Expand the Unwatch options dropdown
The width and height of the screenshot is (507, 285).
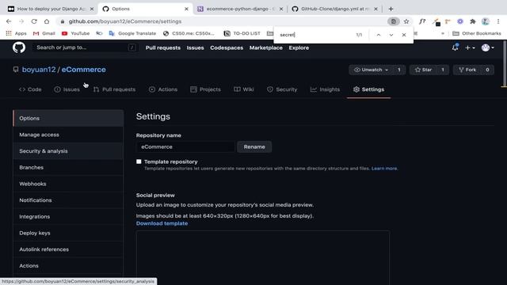click(x=372, y=70)
